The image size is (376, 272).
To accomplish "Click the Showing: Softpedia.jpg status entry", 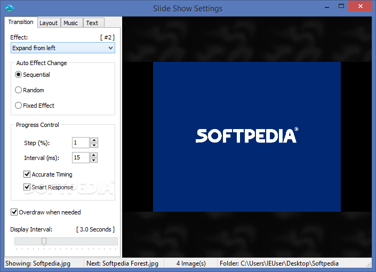I will coord(38,263).
